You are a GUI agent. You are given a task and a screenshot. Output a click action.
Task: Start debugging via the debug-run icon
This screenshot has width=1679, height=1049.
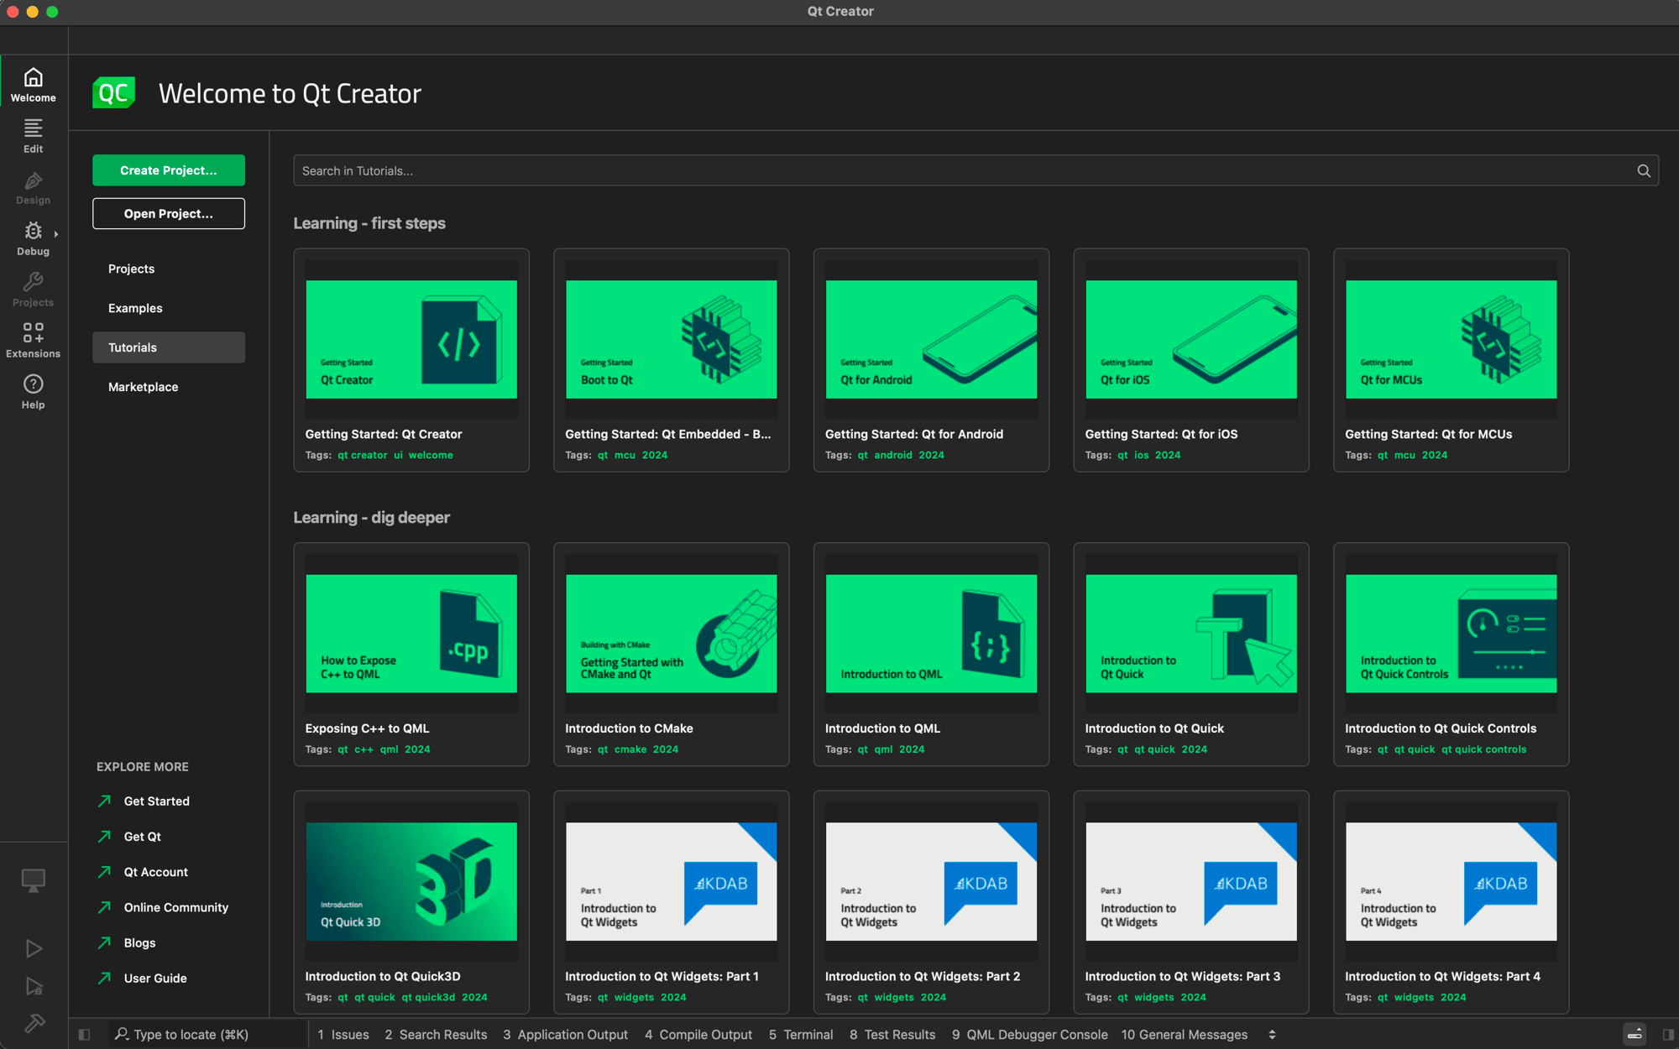34,988
